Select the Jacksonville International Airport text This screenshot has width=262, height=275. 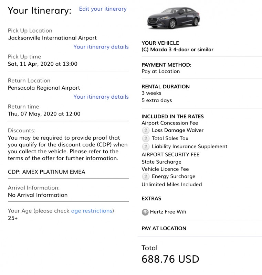click(52, 38)
